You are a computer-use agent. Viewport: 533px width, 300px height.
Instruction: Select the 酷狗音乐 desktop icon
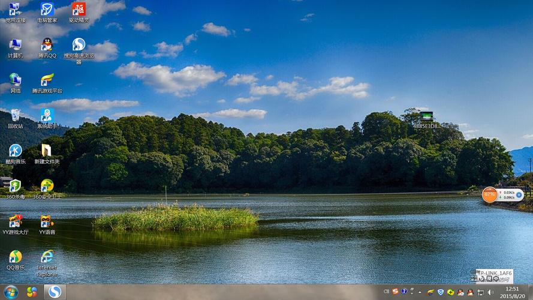[16, 151]
